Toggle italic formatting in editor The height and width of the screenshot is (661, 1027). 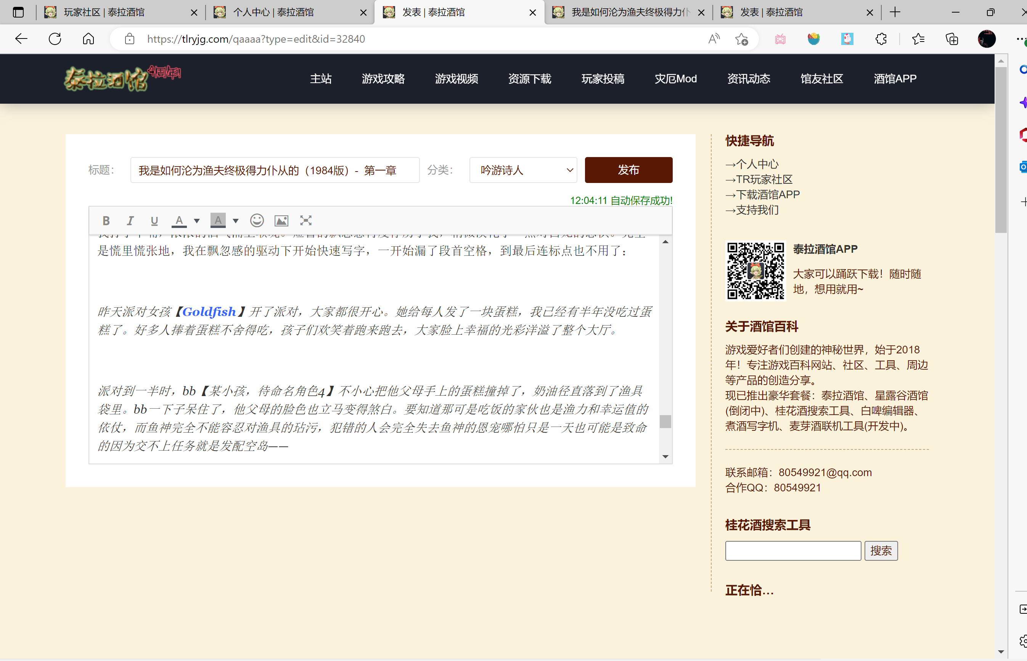pyautogui.click(x=130, y=221)
